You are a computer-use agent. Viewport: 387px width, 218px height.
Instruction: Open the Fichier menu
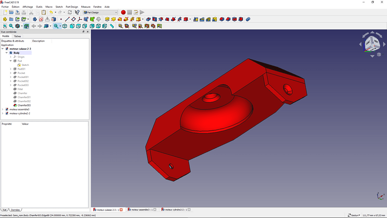coord(5,7)
